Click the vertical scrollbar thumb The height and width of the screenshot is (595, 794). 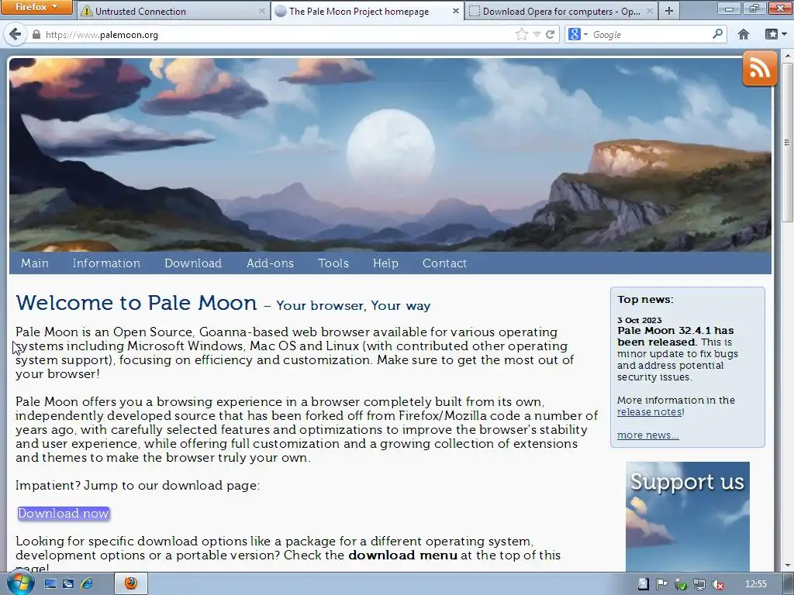point(787,142)
